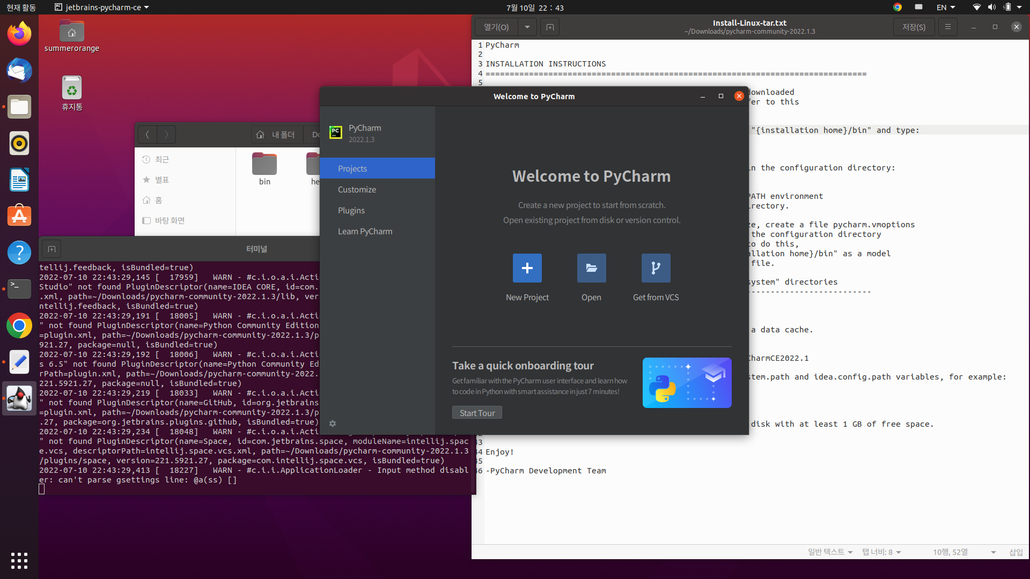Viewport: 1030px width, 579px height.
Task: Open the text editor from the dock
Action: click(19, 362)
